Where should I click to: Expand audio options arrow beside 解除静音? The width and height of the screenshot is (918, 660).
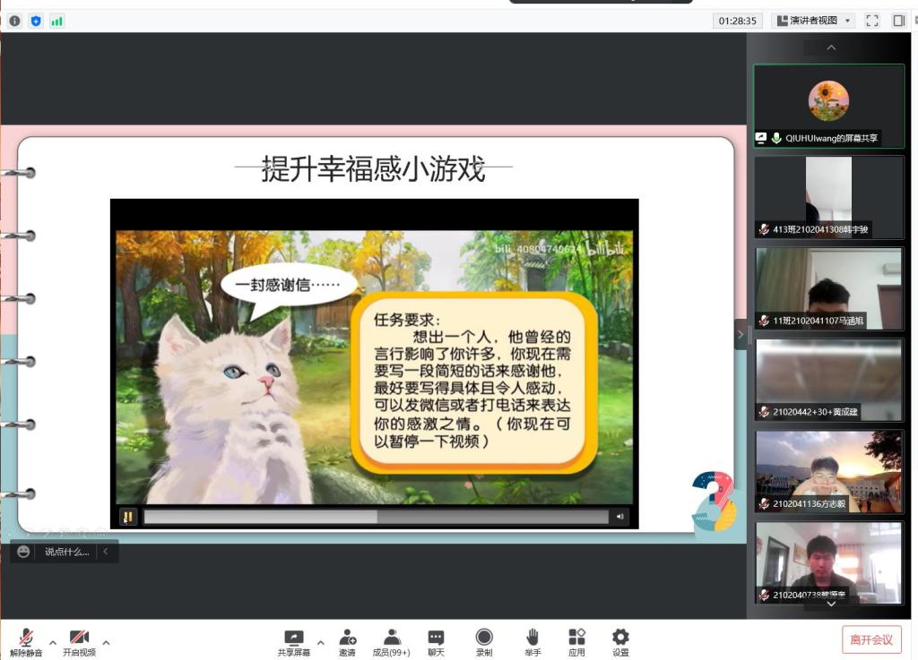(x=53, y=642)
